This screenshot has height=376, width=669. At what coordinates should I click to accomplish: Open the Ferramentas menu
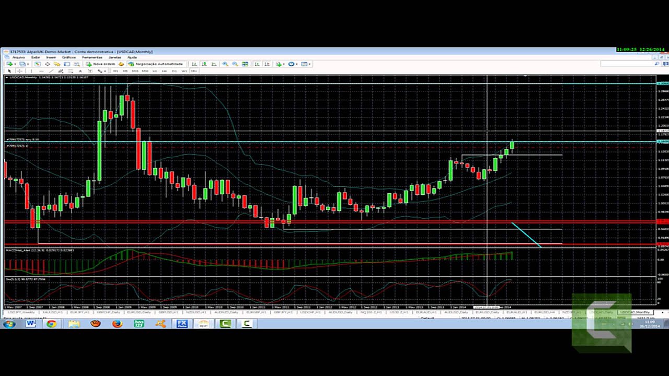tap(92, 57)
